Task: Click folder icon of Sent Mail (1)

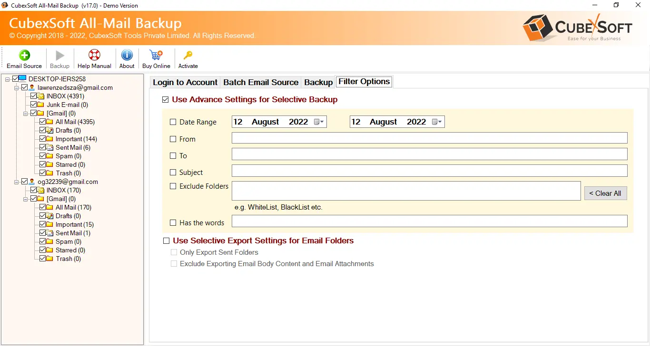Action: 50,233
